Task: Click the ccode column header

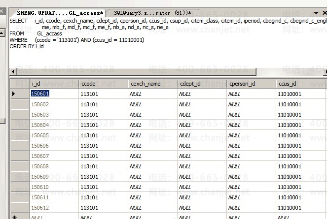Action: (x=103, y=84)
